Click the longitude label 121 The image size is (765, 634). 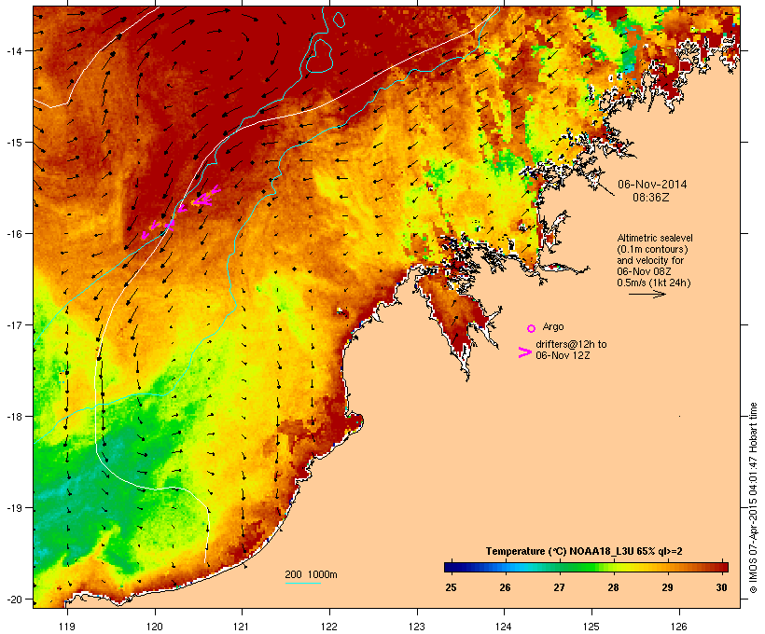[242, 627]
